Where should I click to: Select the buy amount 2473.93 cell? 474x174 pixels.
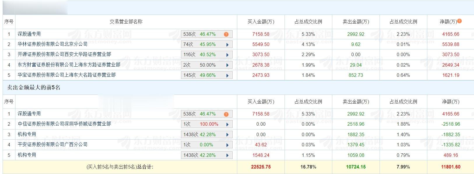[x=261, y=75]
